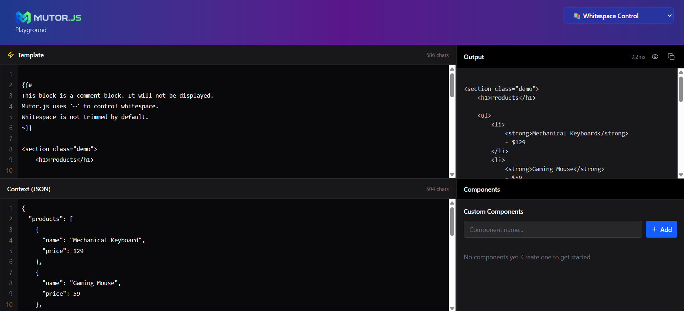The image size is (684, 311).
Task: Click the Template editor scrollbar thumb
Action: click(x=452, y=85)
